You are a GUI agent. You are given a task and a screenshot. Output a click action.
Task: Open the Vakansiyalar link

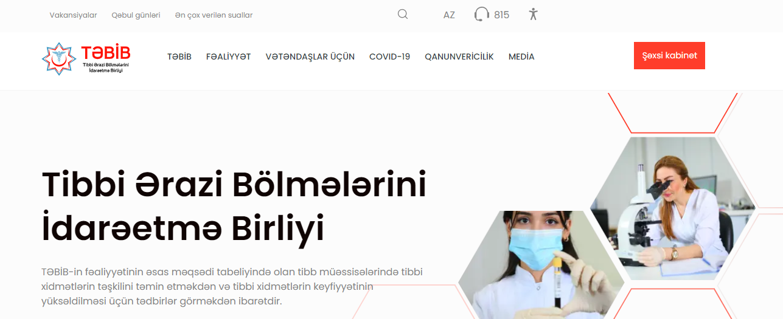point(74,15)
